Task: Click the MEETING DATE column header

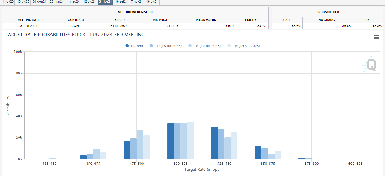Action: 29,20
